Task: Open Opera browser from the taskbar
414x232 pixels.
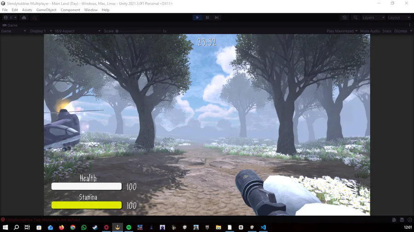Action: [x=106, y=227]
